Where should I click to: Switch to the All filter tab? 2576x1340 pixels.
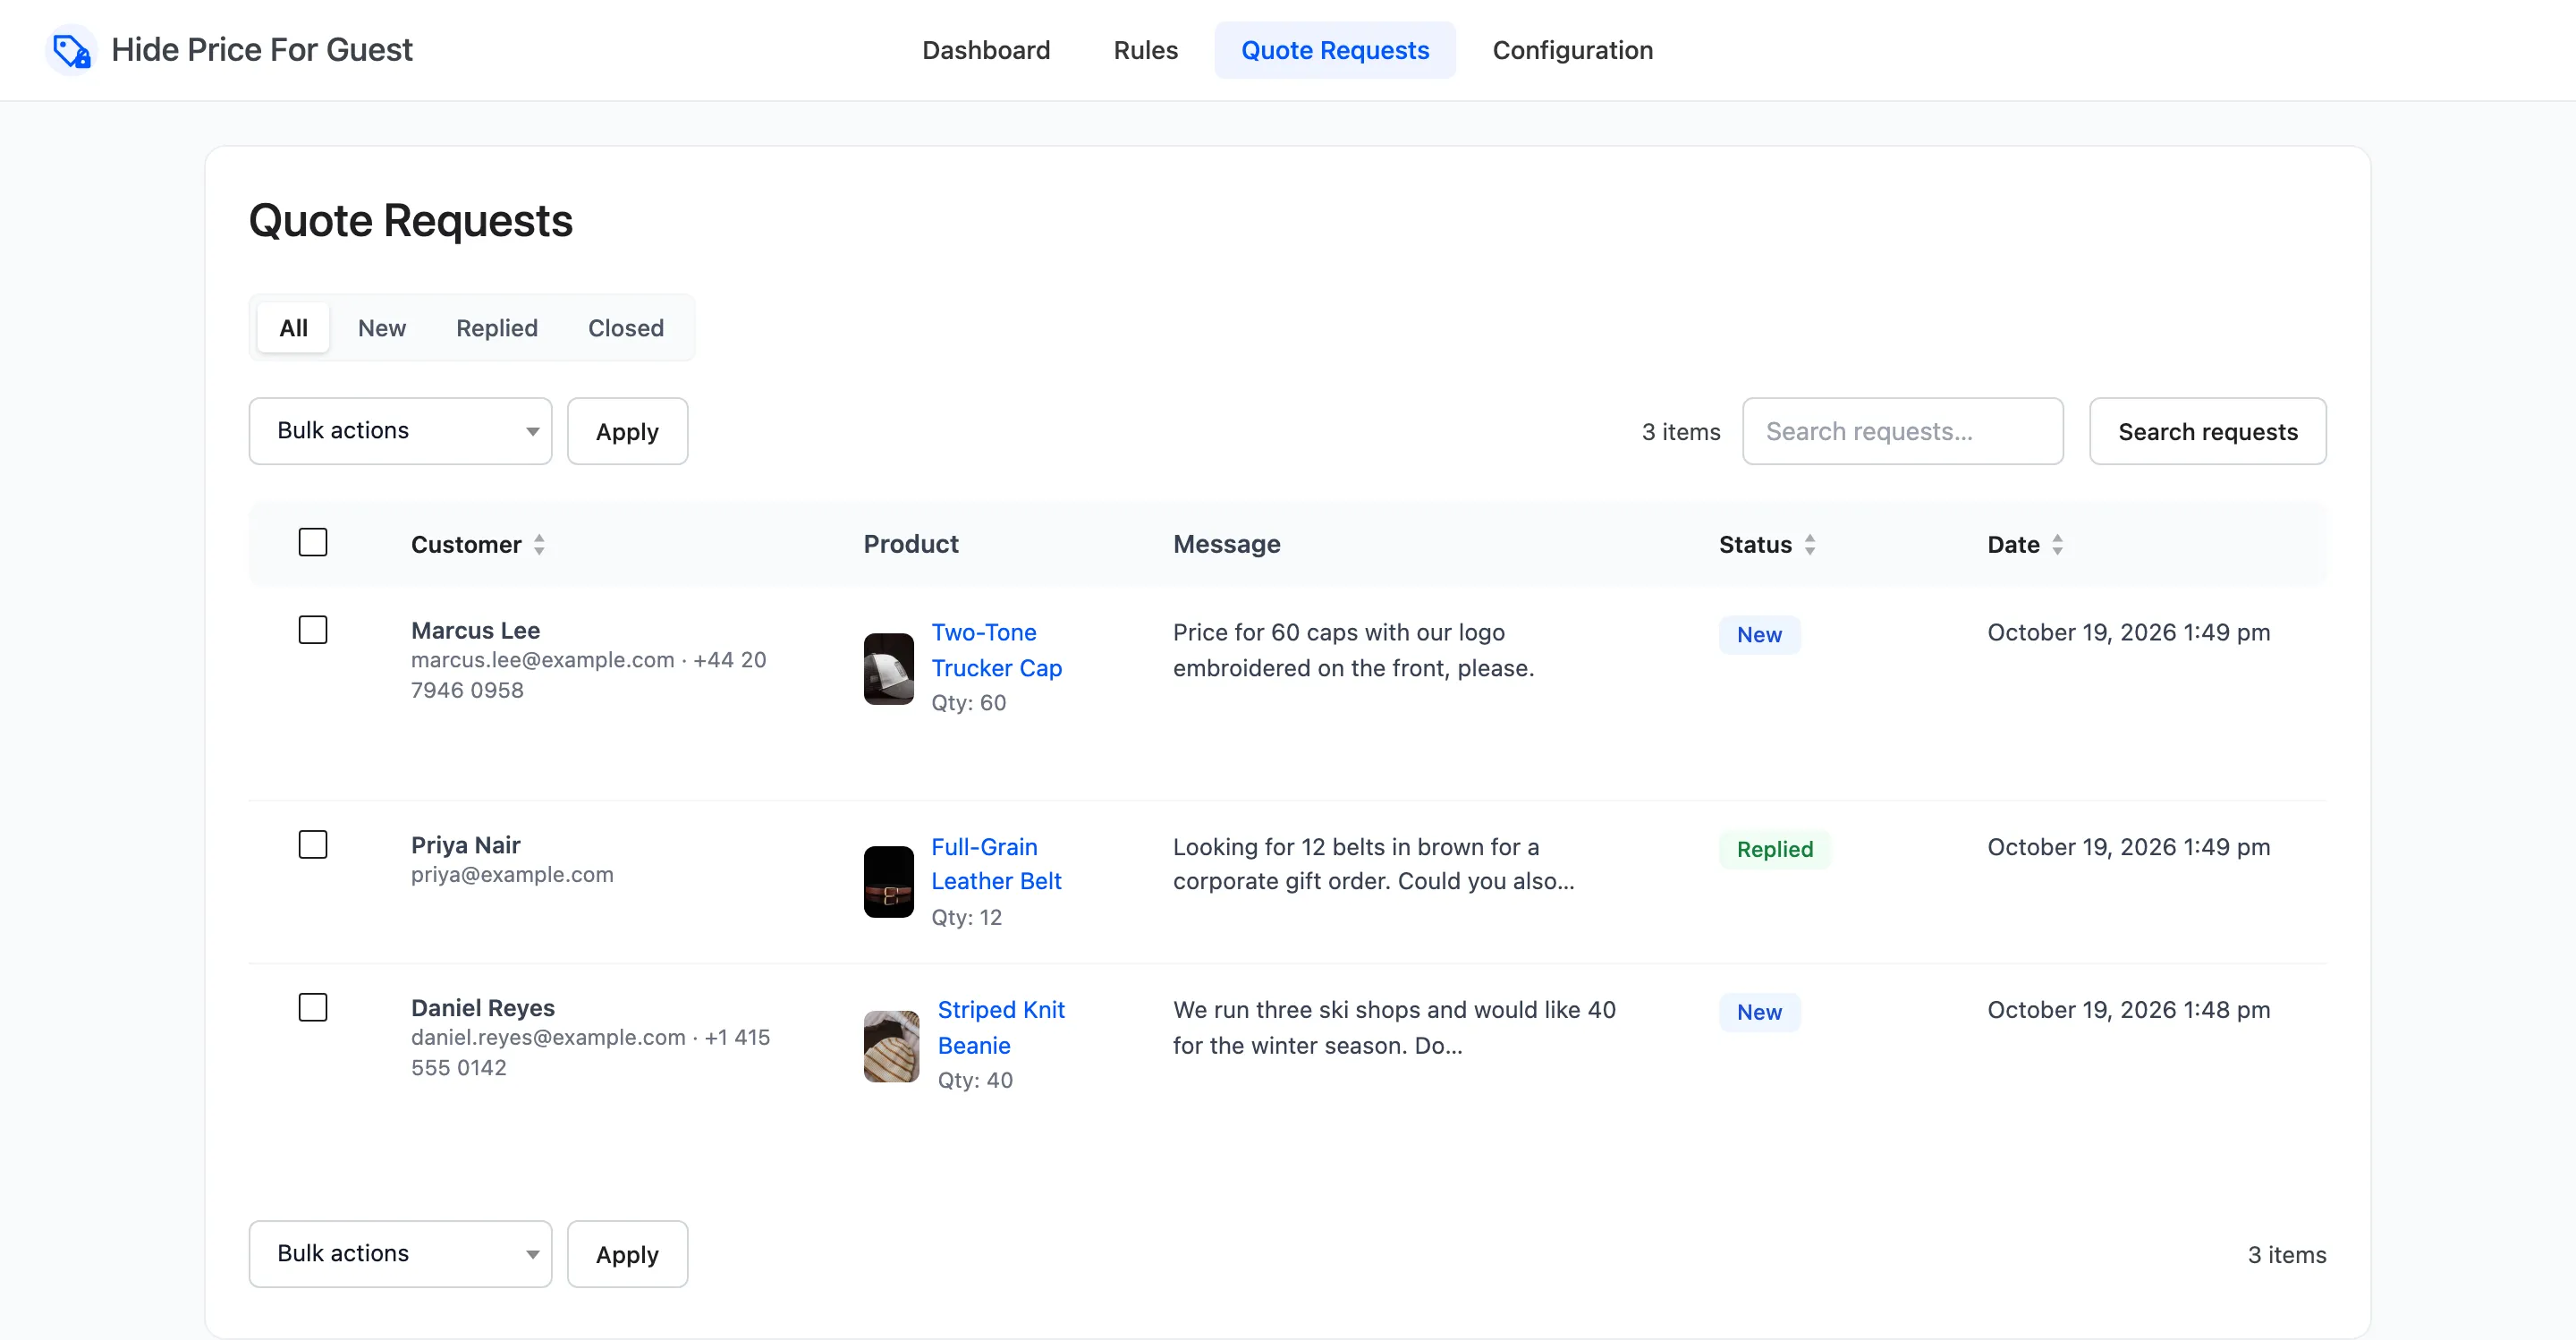tap(293, 328)
